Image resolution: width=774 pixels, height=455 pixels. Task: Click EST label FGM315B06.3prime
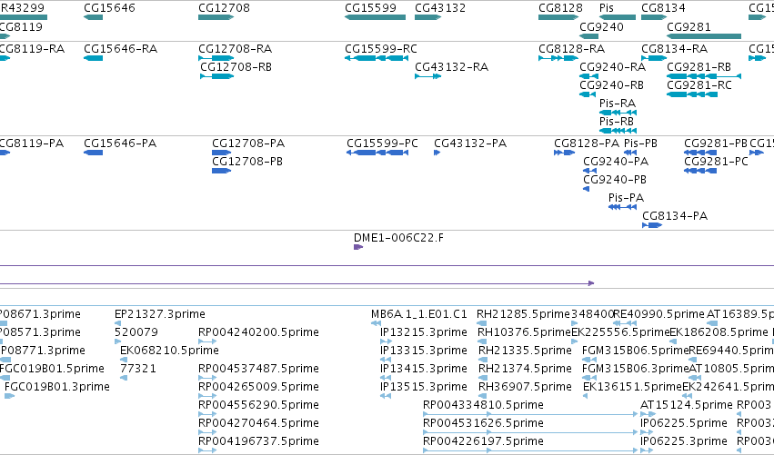[x=635, y=369]
